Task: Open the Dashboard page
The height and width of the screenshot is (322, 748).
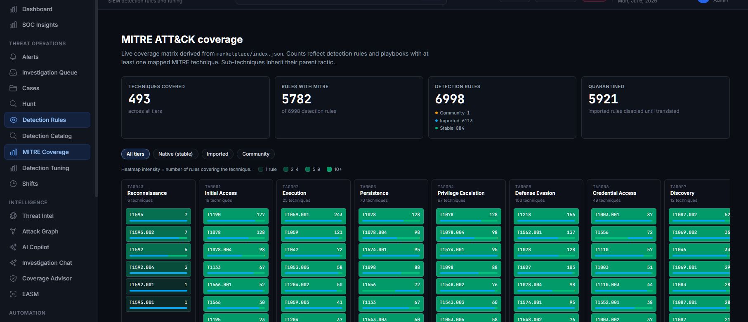Action: pyautogui.click(x=47, y=9)
